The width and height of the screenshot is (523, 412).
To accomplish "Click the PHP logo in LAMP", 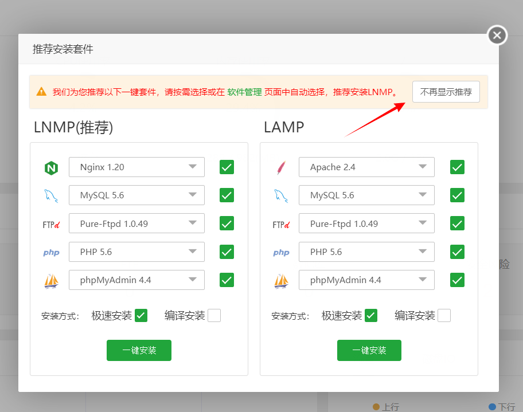I will [x=281, y=253].
